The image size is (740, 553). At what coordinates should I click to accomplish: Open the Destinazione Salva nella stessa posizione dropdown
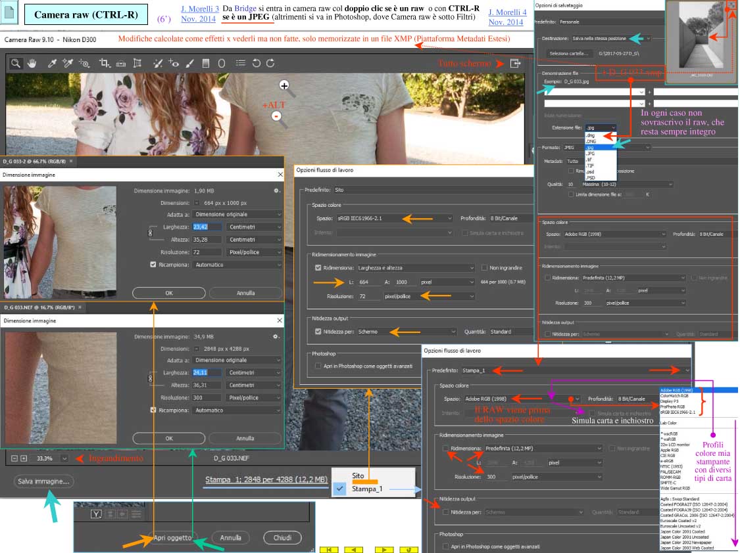[610, 39]
